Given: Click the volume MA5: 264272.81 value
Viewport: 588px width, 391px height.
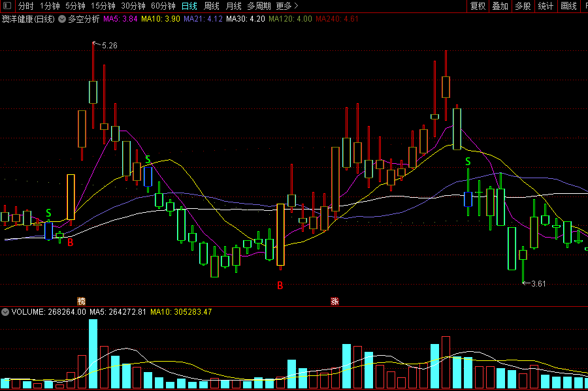Looking at the screenshot, I should click(118, 312).
